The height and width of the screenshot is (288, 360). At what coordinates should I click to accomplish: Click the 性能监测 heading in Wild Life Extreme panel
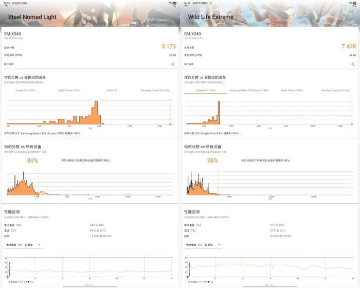click(x=192, y=212)
